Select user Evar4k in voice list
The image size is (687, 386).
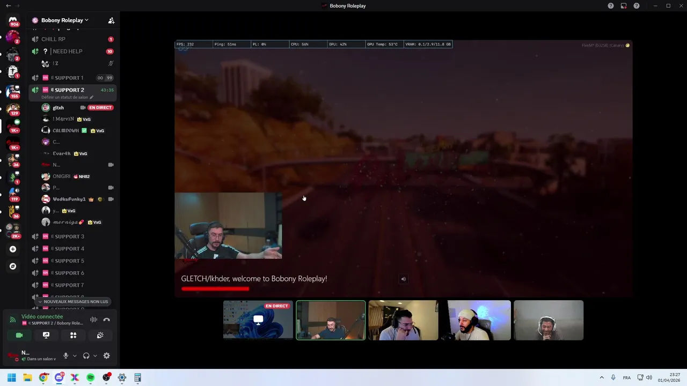click(78, 153)
